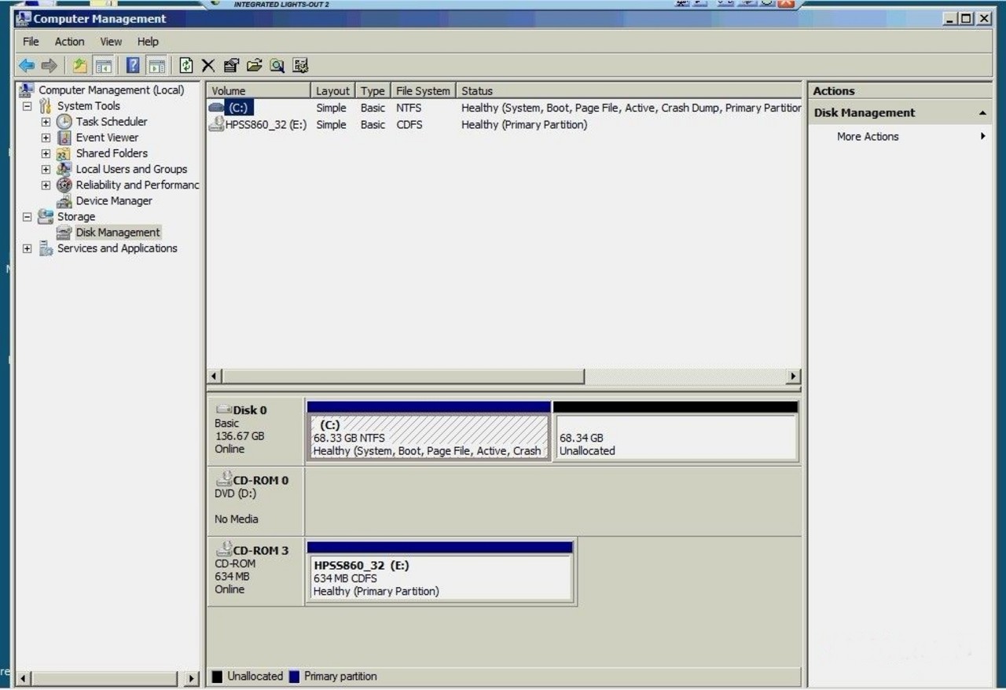Screen dimensions: 1006x690
Task: Click the NTFS file system cell
Action: point(409,108)
